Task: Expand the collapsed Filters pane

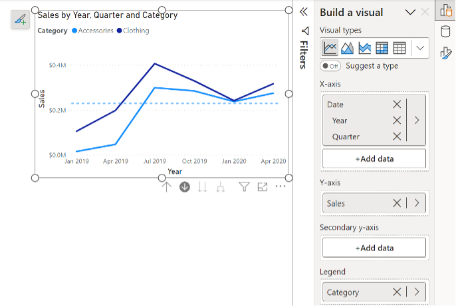Action: [304, 11]
